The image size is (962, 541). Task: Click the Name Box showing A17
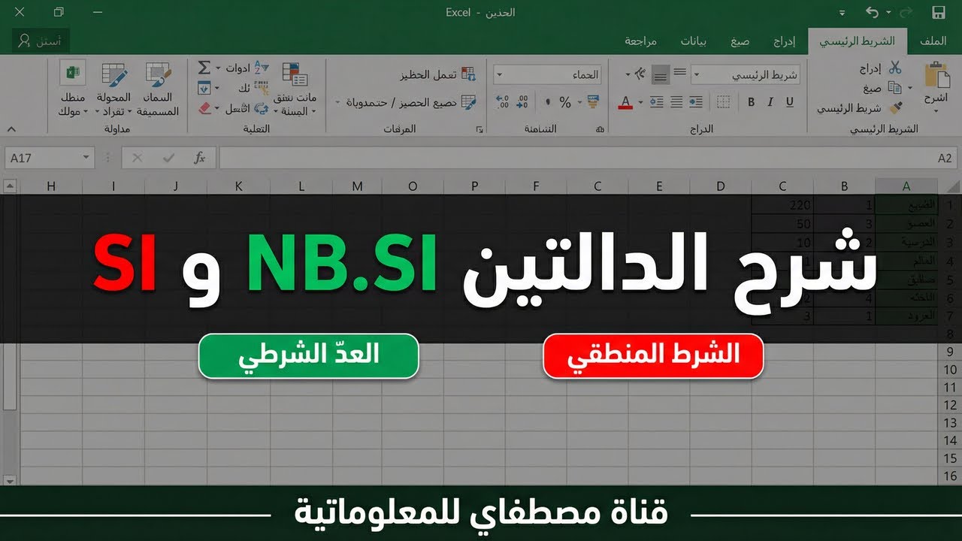point(48,158)
